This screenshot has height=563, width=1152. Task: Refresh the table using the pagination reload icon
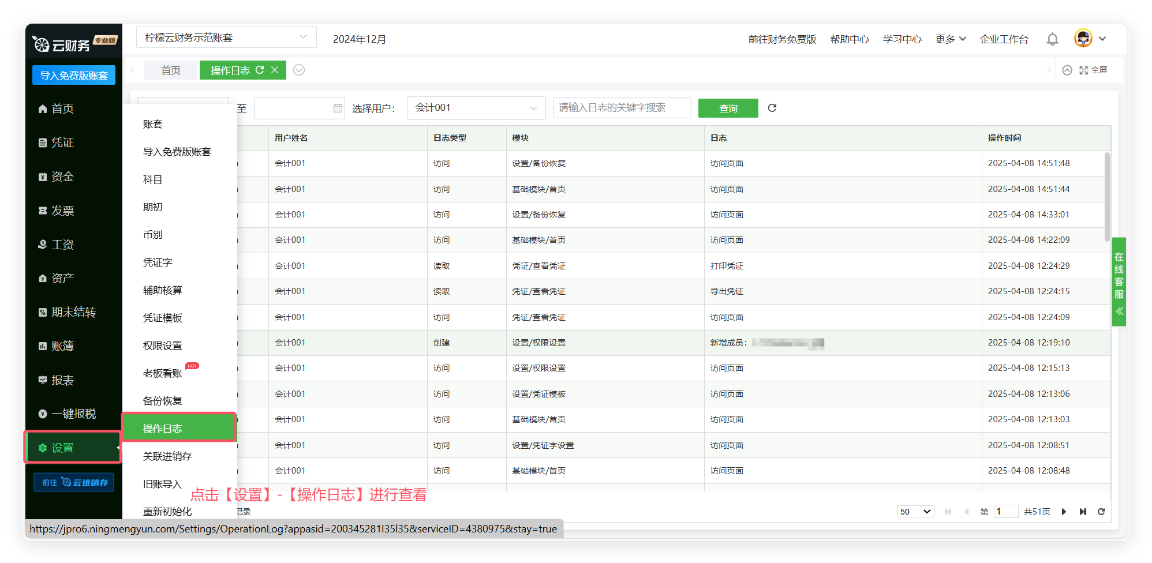pos(1101,512)
